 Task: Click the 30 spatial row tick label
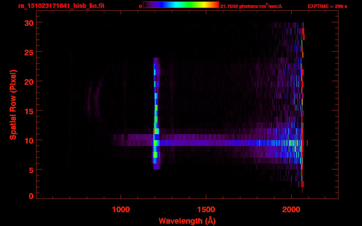click(29, 23)
